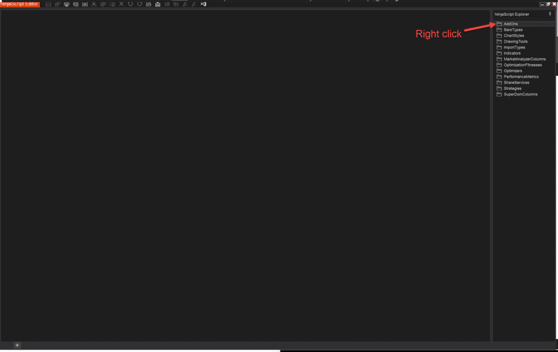
Task: Select the BarsTypes folder
Action: [510, 30]
